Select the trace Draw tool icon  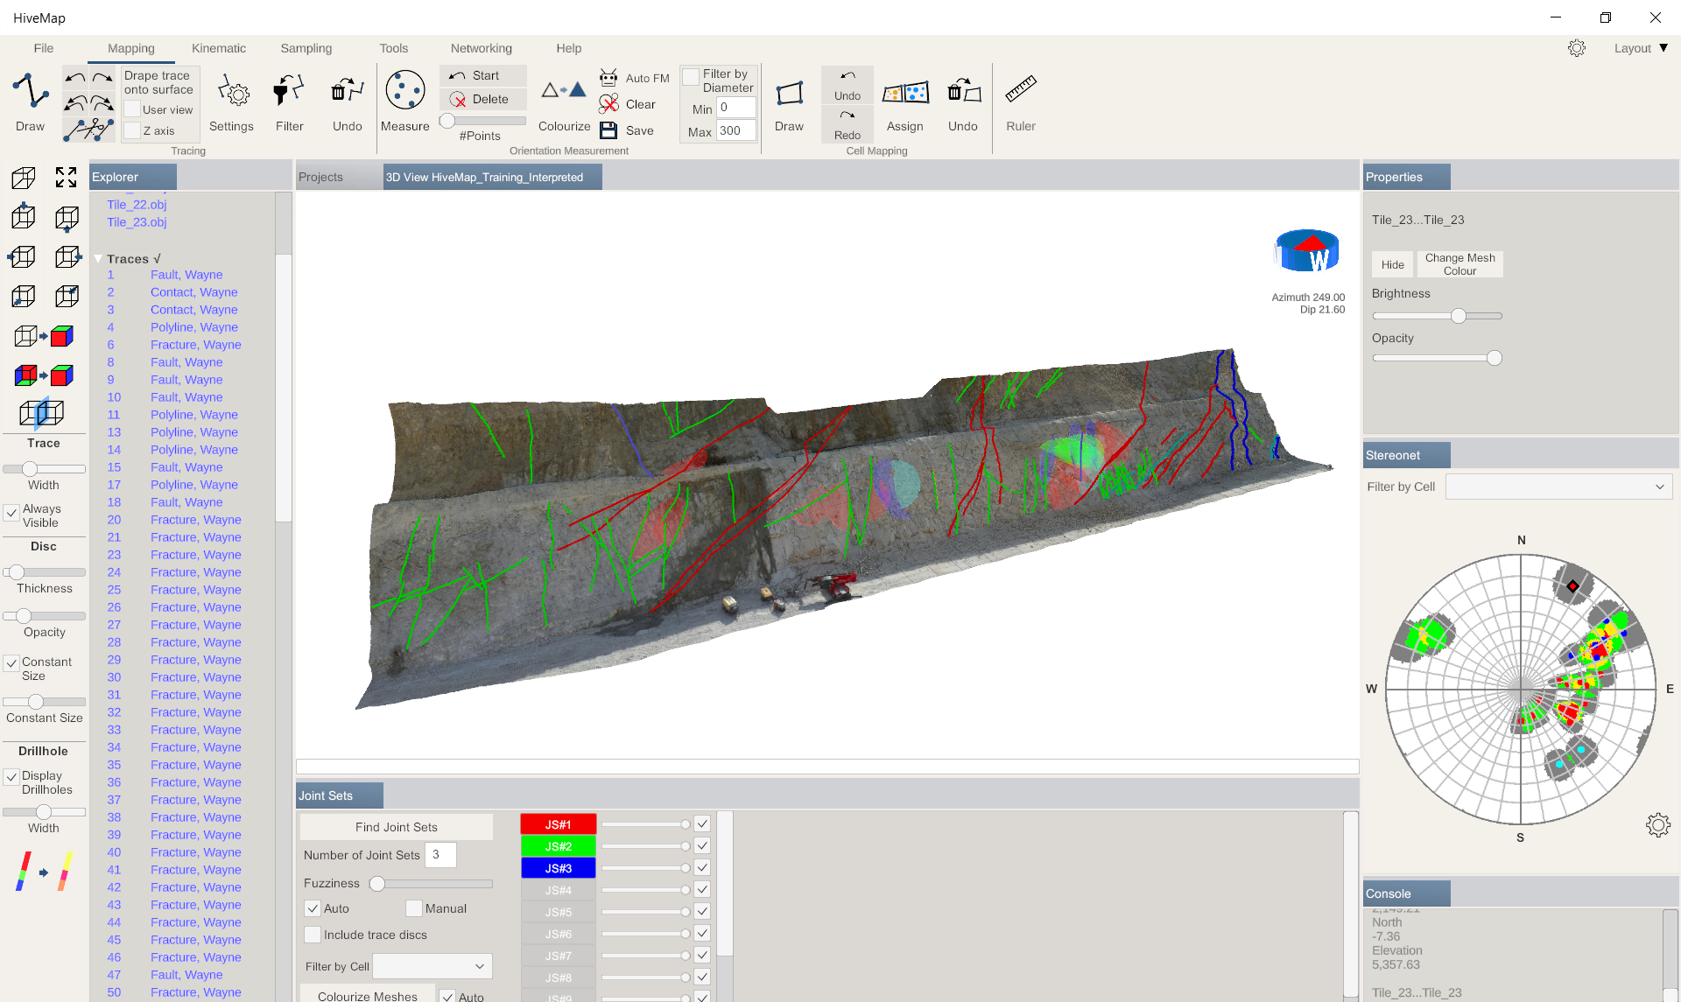tap(30, 92)
